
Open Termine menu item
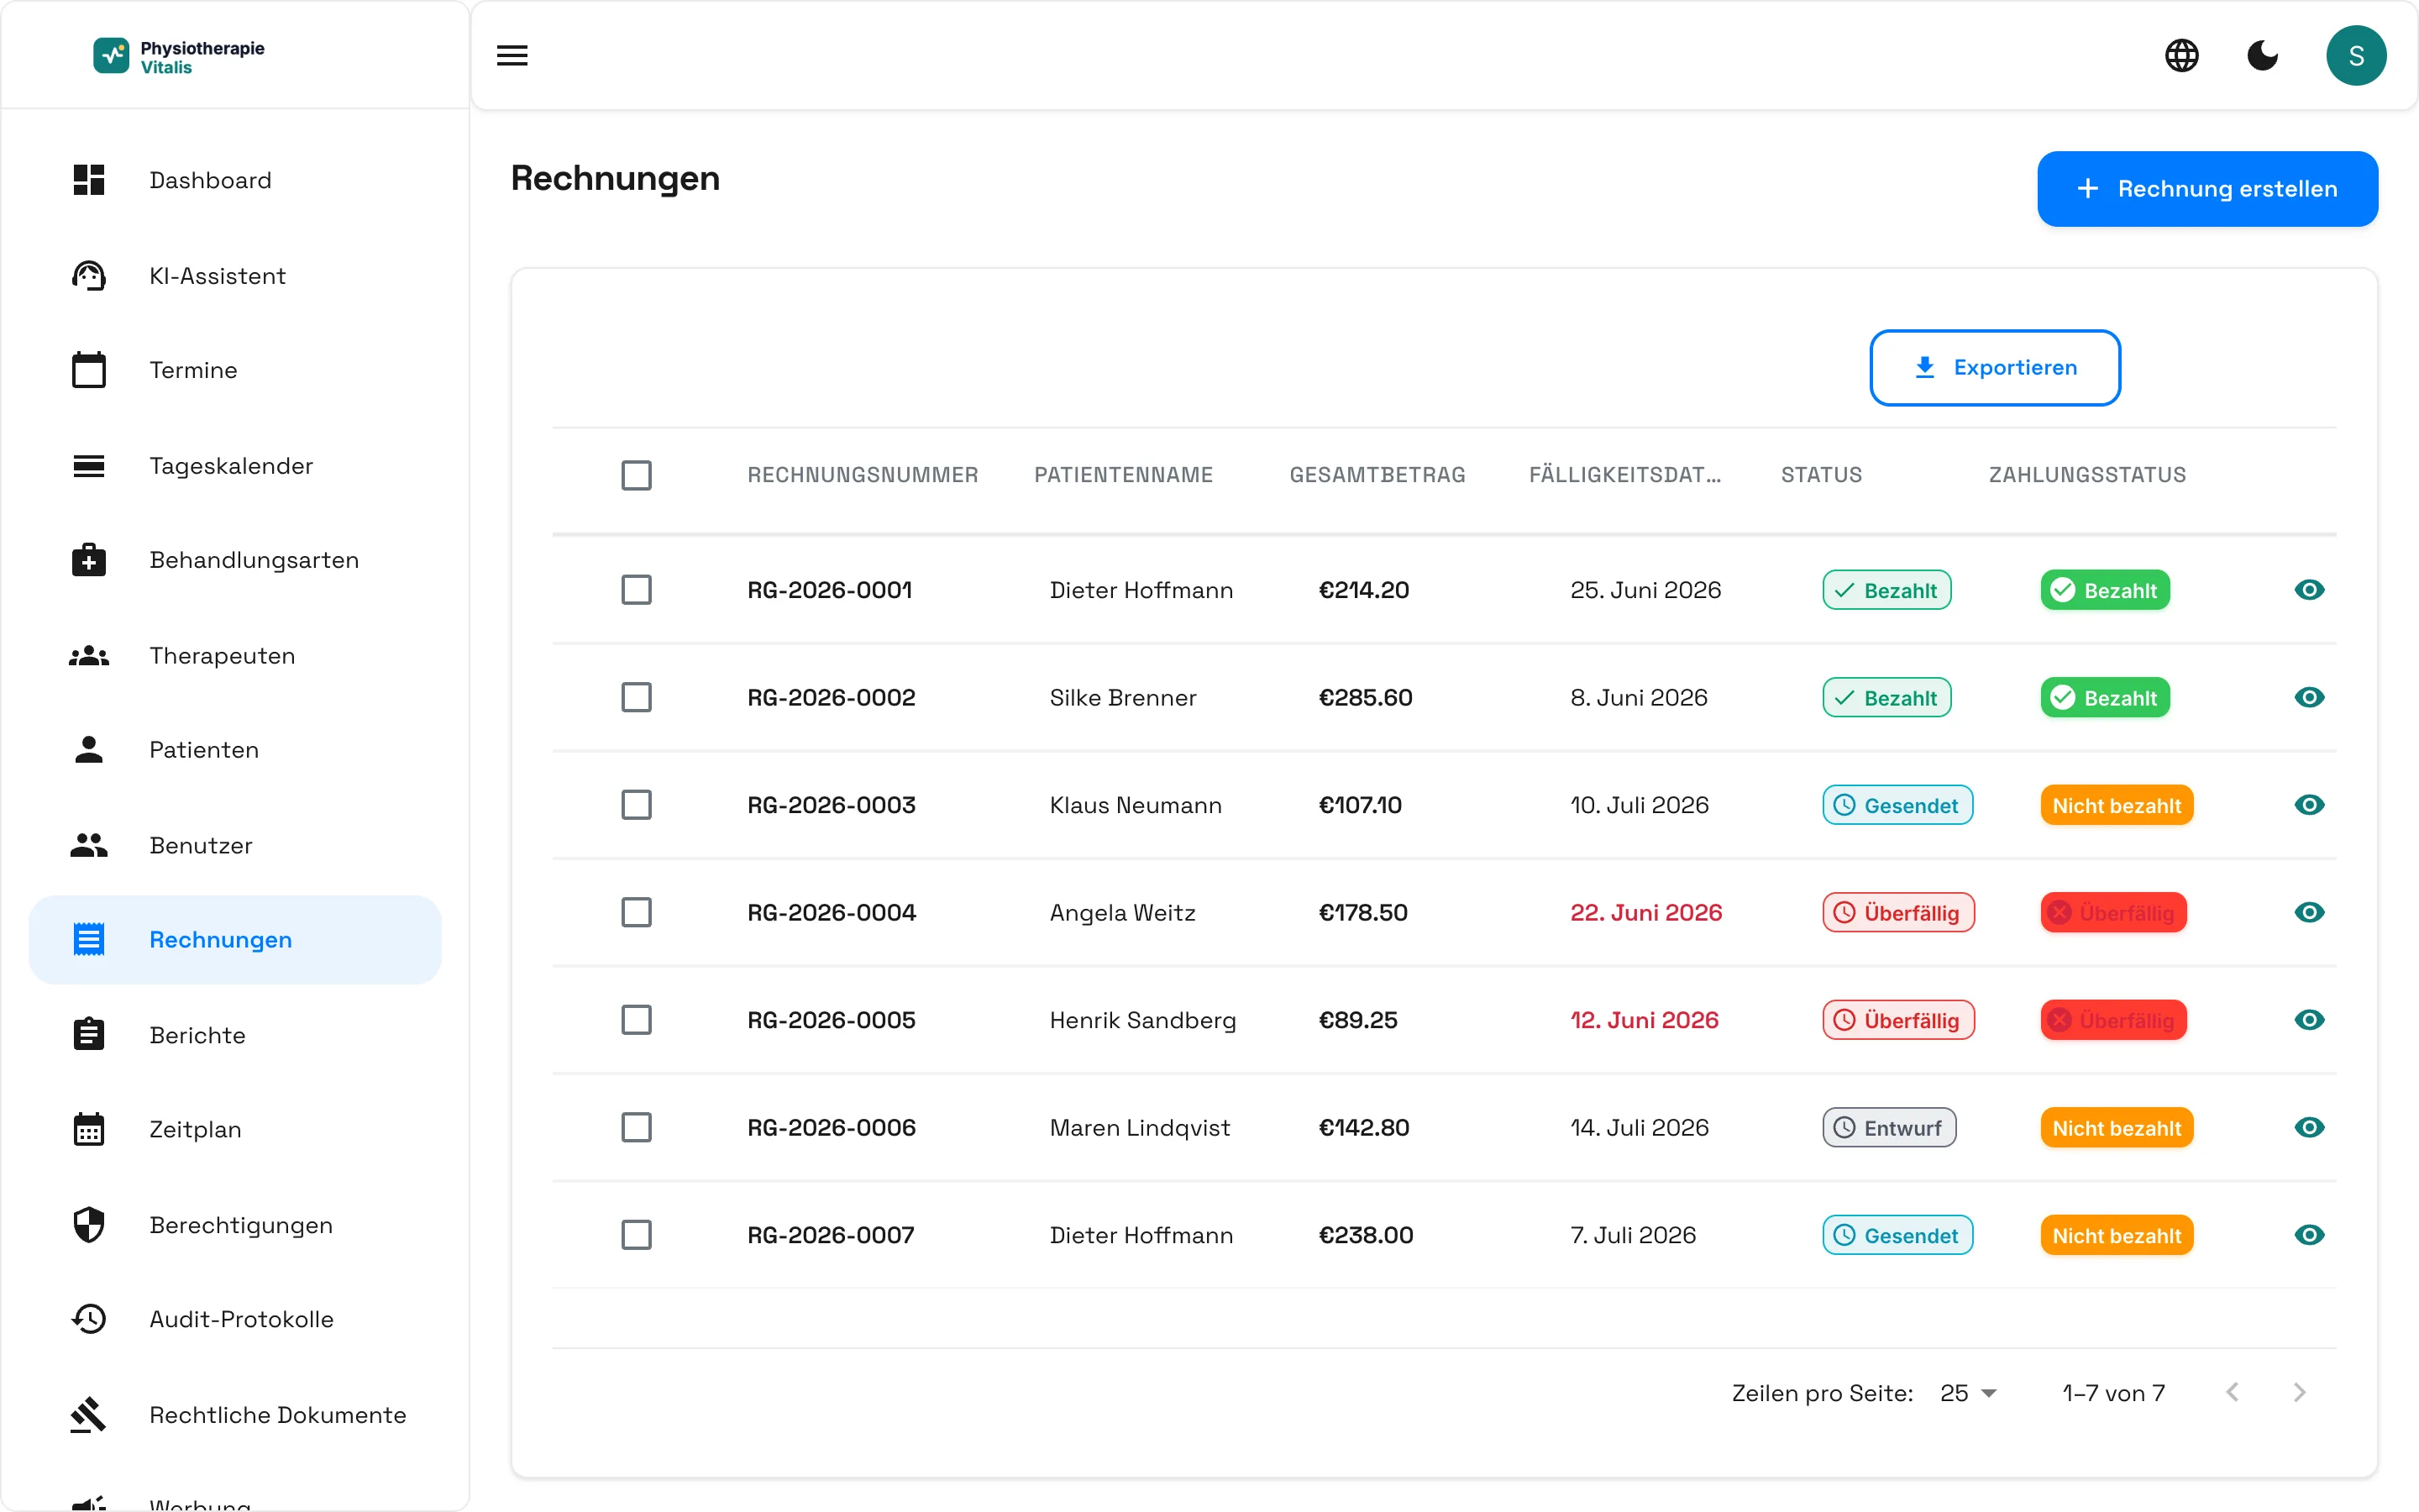(235, 370)
